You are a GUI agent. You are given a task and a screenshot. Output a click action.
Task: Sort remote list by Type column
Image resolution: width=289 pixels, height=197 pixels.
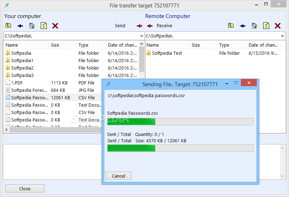tap(231, 45)
